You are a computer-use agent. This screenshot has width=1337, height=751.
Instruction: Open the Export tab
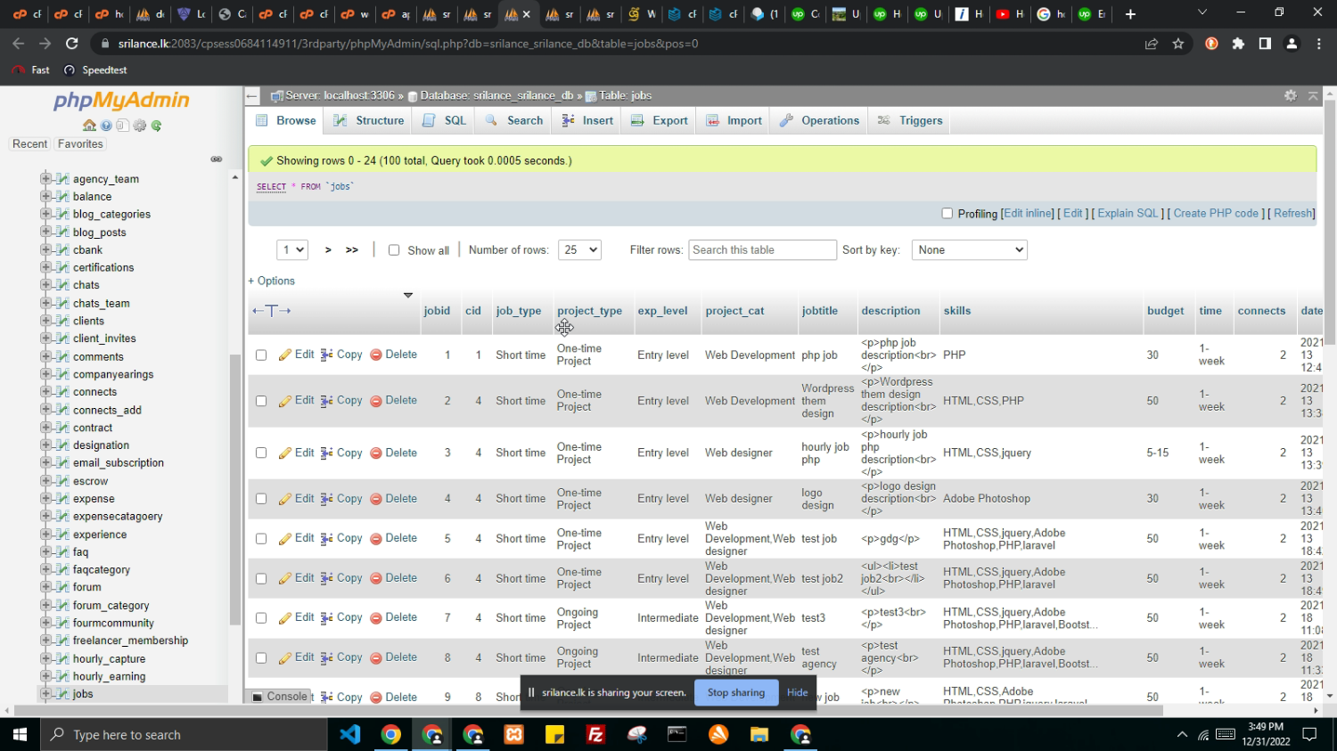(660, 120)
